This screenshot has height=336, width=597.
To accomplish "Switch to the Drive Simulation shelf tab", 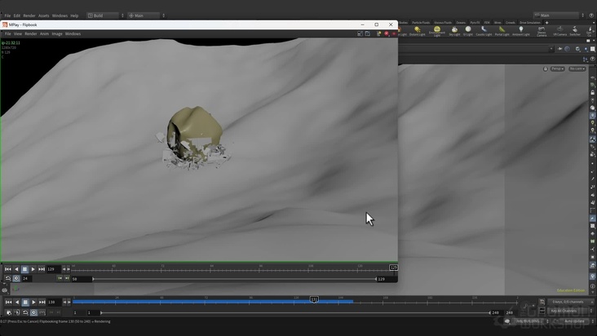I will click(x=529, y=23).
